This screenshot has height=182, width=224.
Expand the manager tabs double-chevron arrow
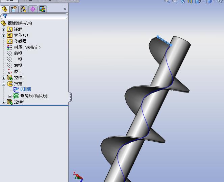tap(65, 9)
